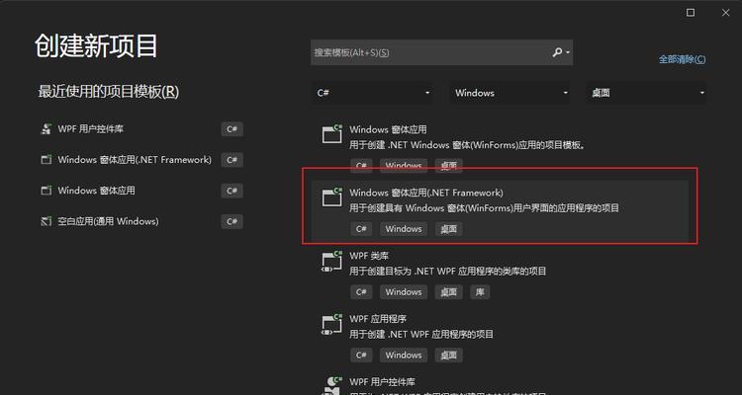Click C# tag beside recent 空白应用(通用 Windows)
This screenshot has width=742, height=395.
pyautogui.click(x=232, y=221)
